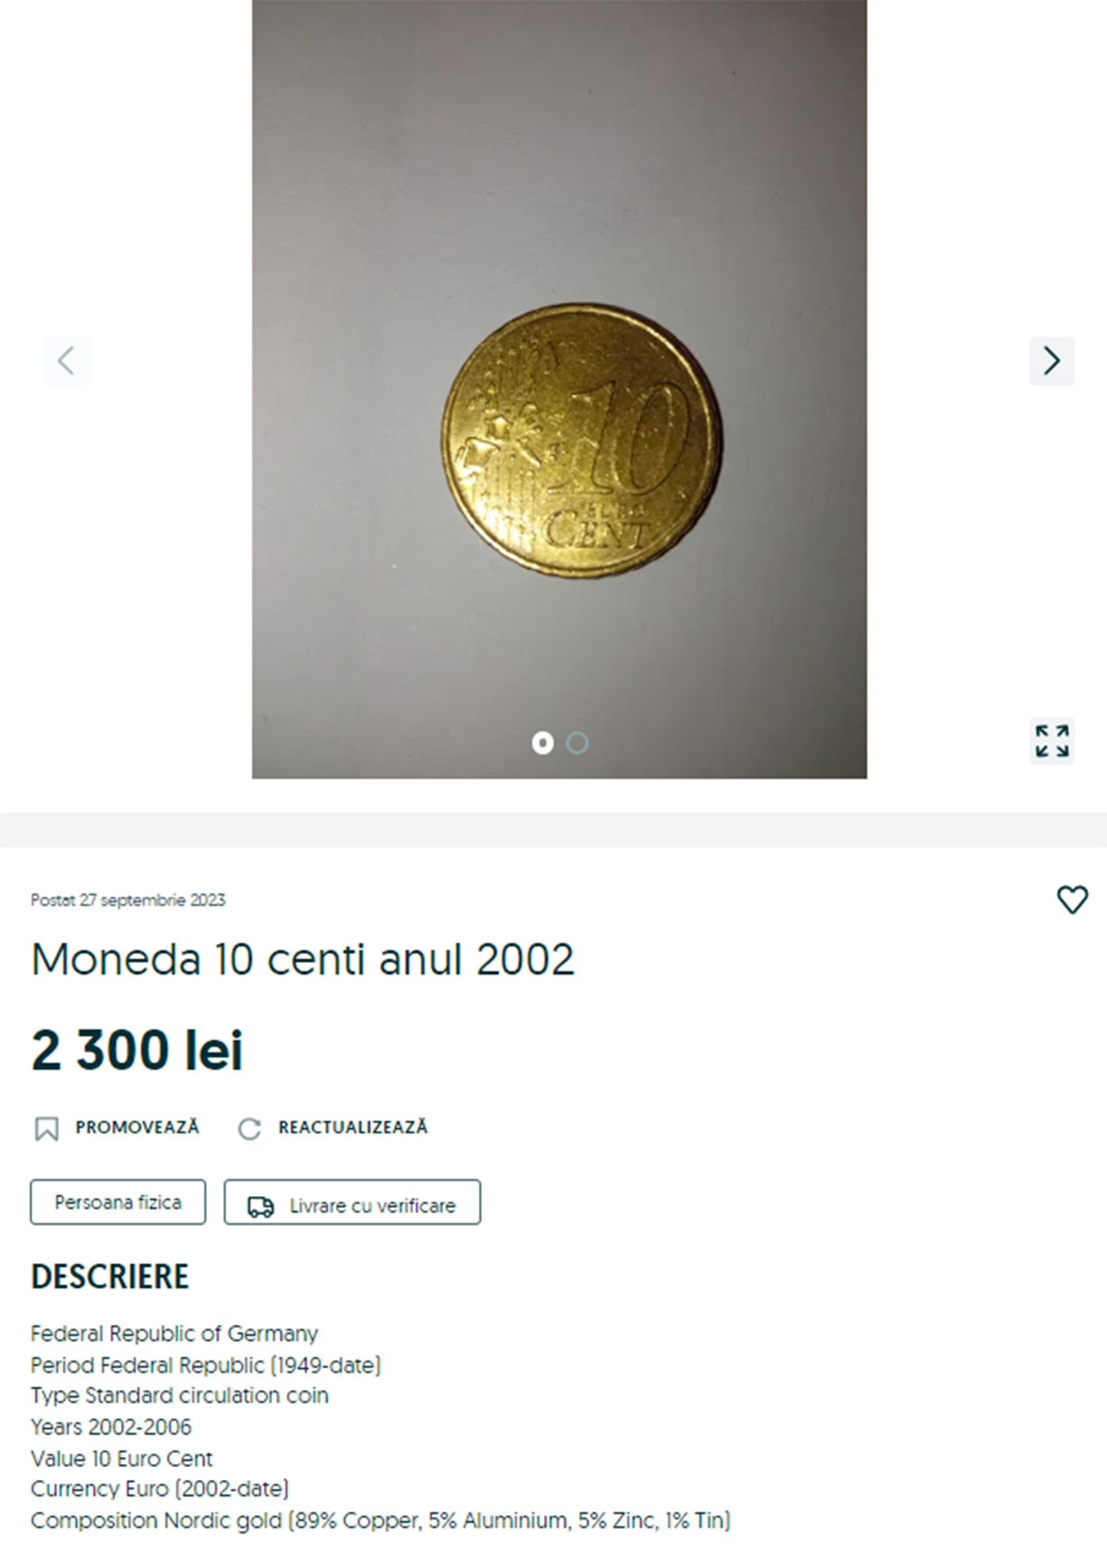Viewport: 1107px width, 1551px height.
Task: Open the image in fullscreen view
Action: click(x=1052, y=742)
